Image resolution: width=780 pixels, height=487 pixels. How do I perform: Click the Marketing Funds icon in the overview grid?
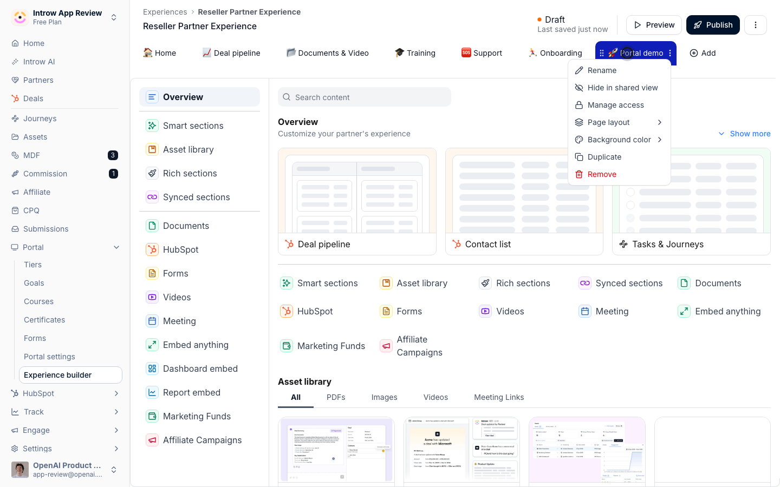tap(287, 346)
